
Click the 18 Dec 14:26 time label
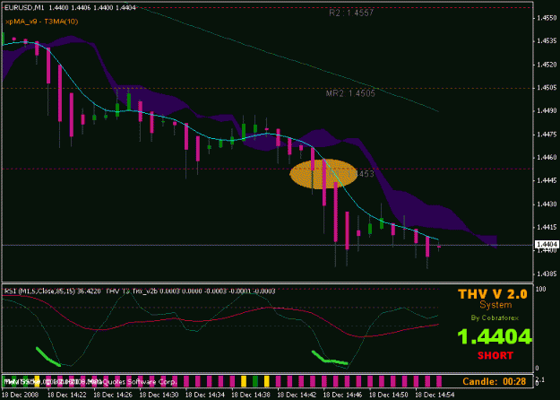click(113, 395)
